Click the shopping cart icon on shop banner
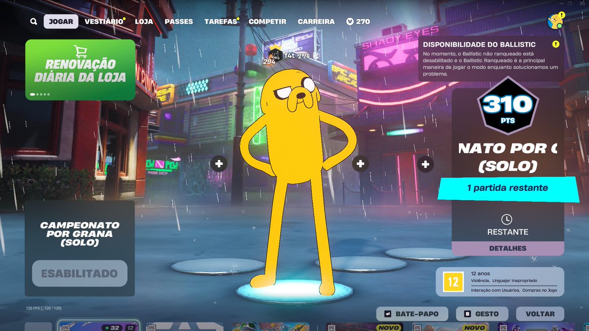This screenshot has width=589, height=331. coord(80,51)
